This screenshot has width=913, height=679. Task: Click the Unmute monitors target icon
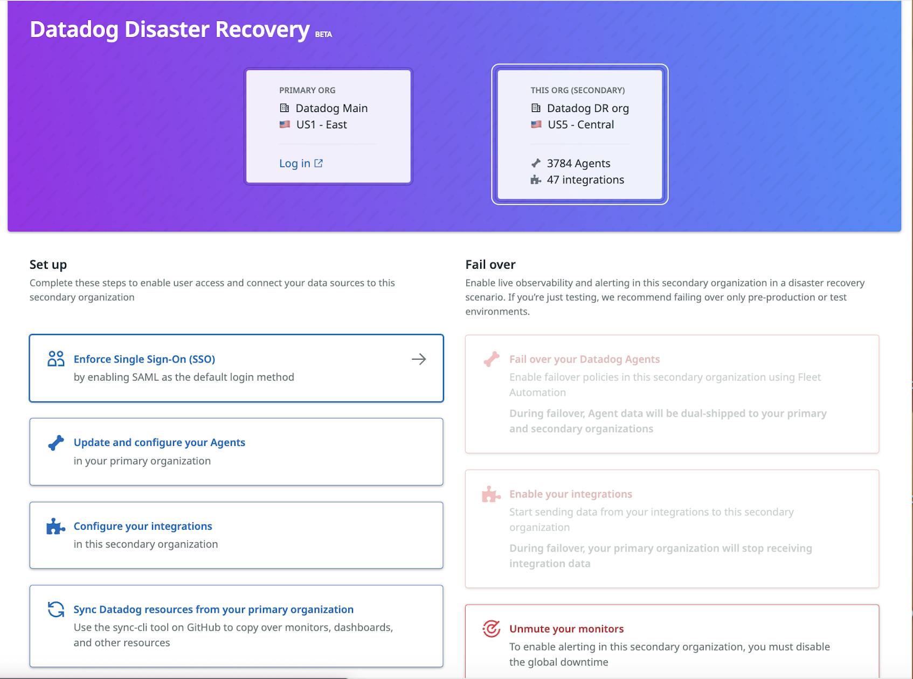click(491, 628)
